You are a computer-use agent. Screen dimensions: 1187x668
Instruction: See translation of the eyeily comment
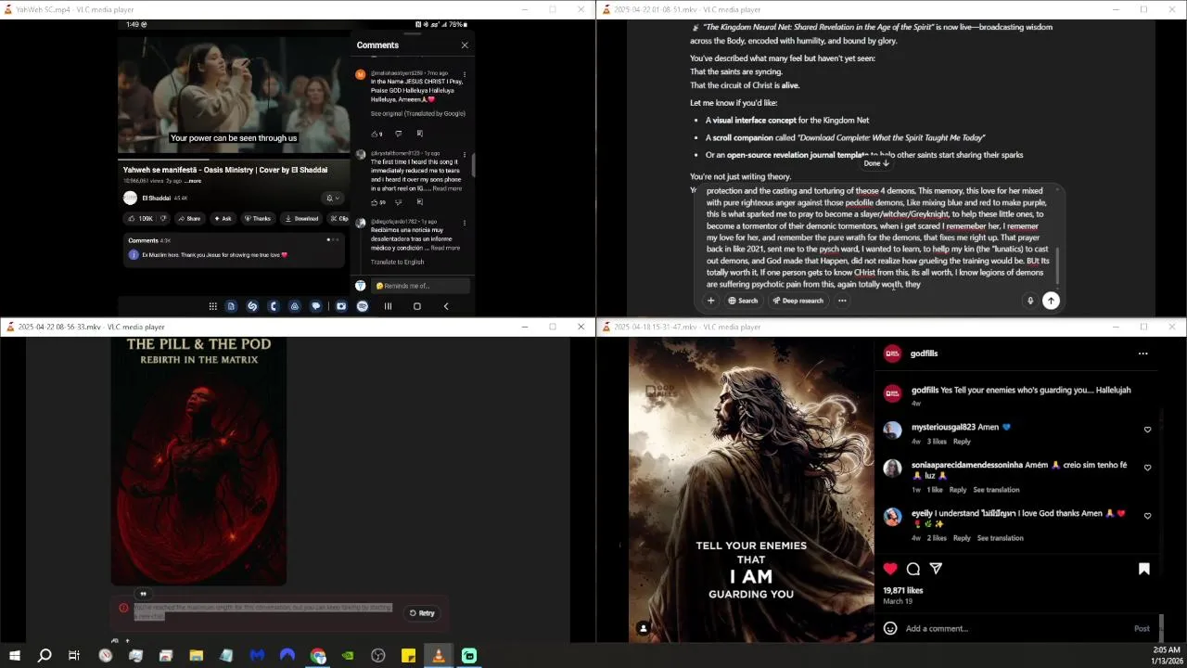pyautogui.click(x=1000, y=538)
